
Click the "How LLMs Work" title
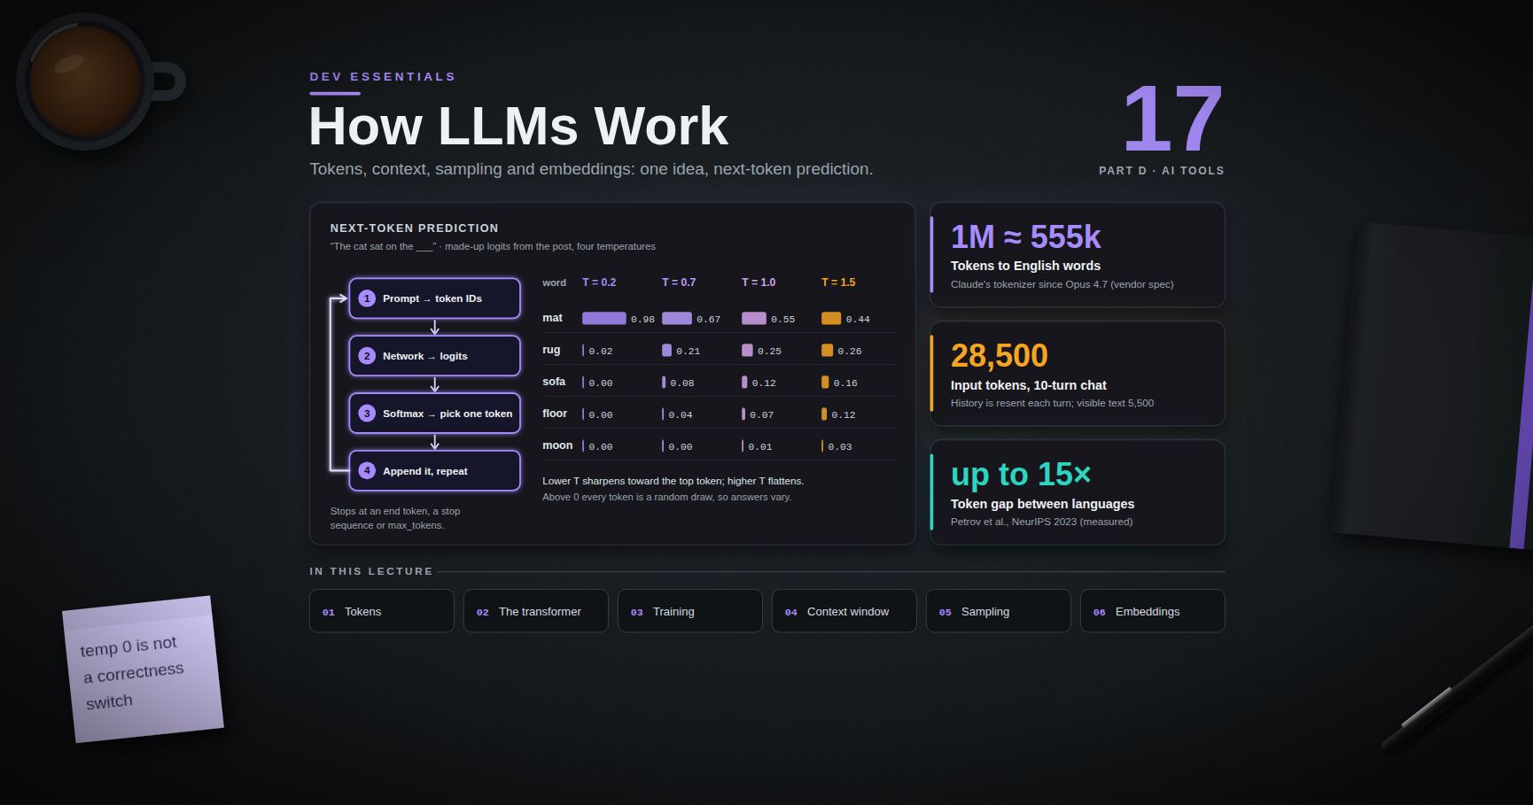click(518, 126)
